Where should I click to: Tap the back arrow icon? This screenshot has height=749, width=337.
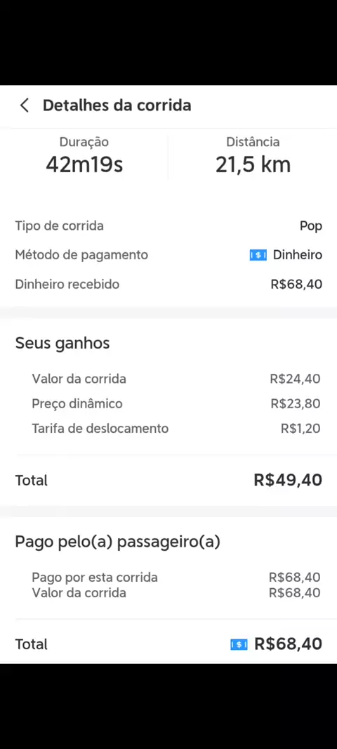pos(25,105)
